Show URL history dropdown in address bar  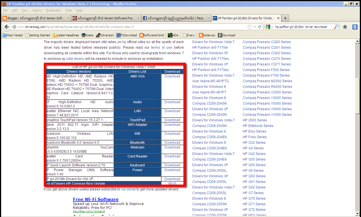click(255, 27)
